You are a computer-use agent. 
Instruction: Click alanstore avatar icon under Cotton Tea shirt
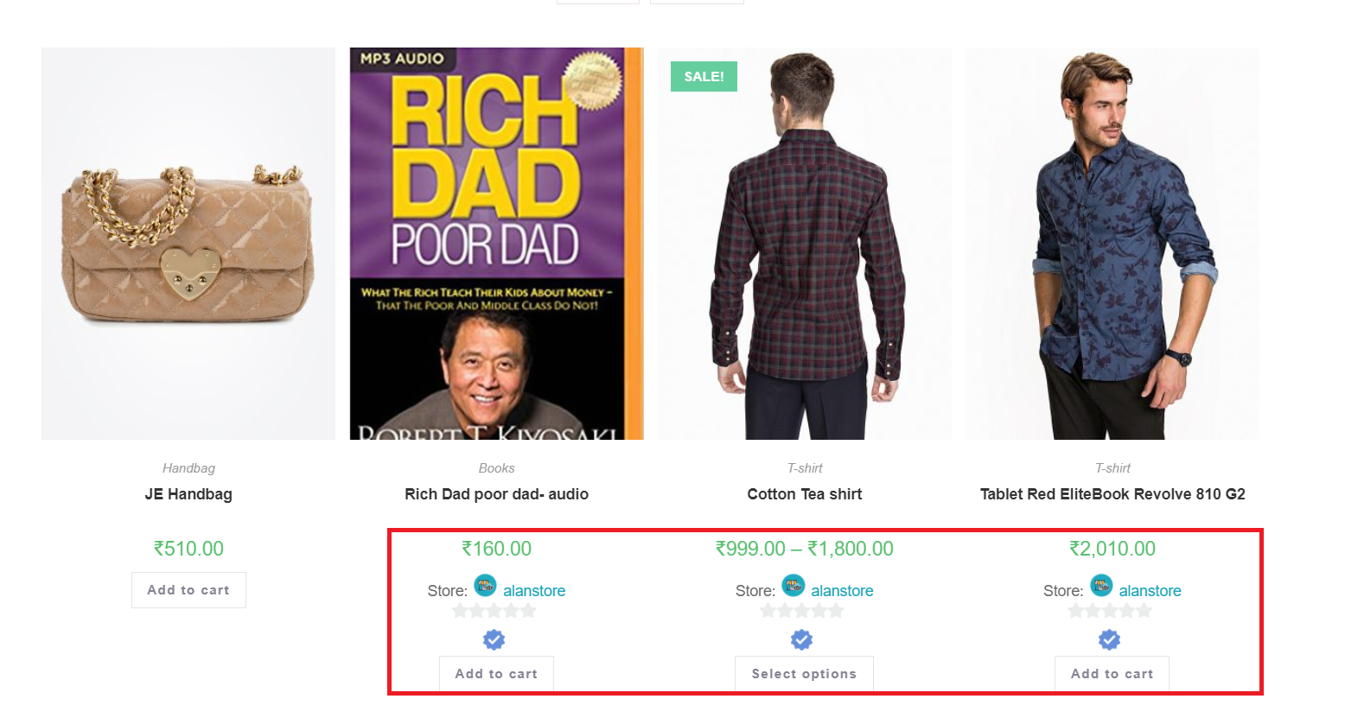pos(793,586)
